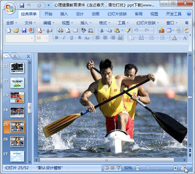Expand the 格式 dropdown menu
The width and height of the screenshot is (195, 174).
pos(105,23)
